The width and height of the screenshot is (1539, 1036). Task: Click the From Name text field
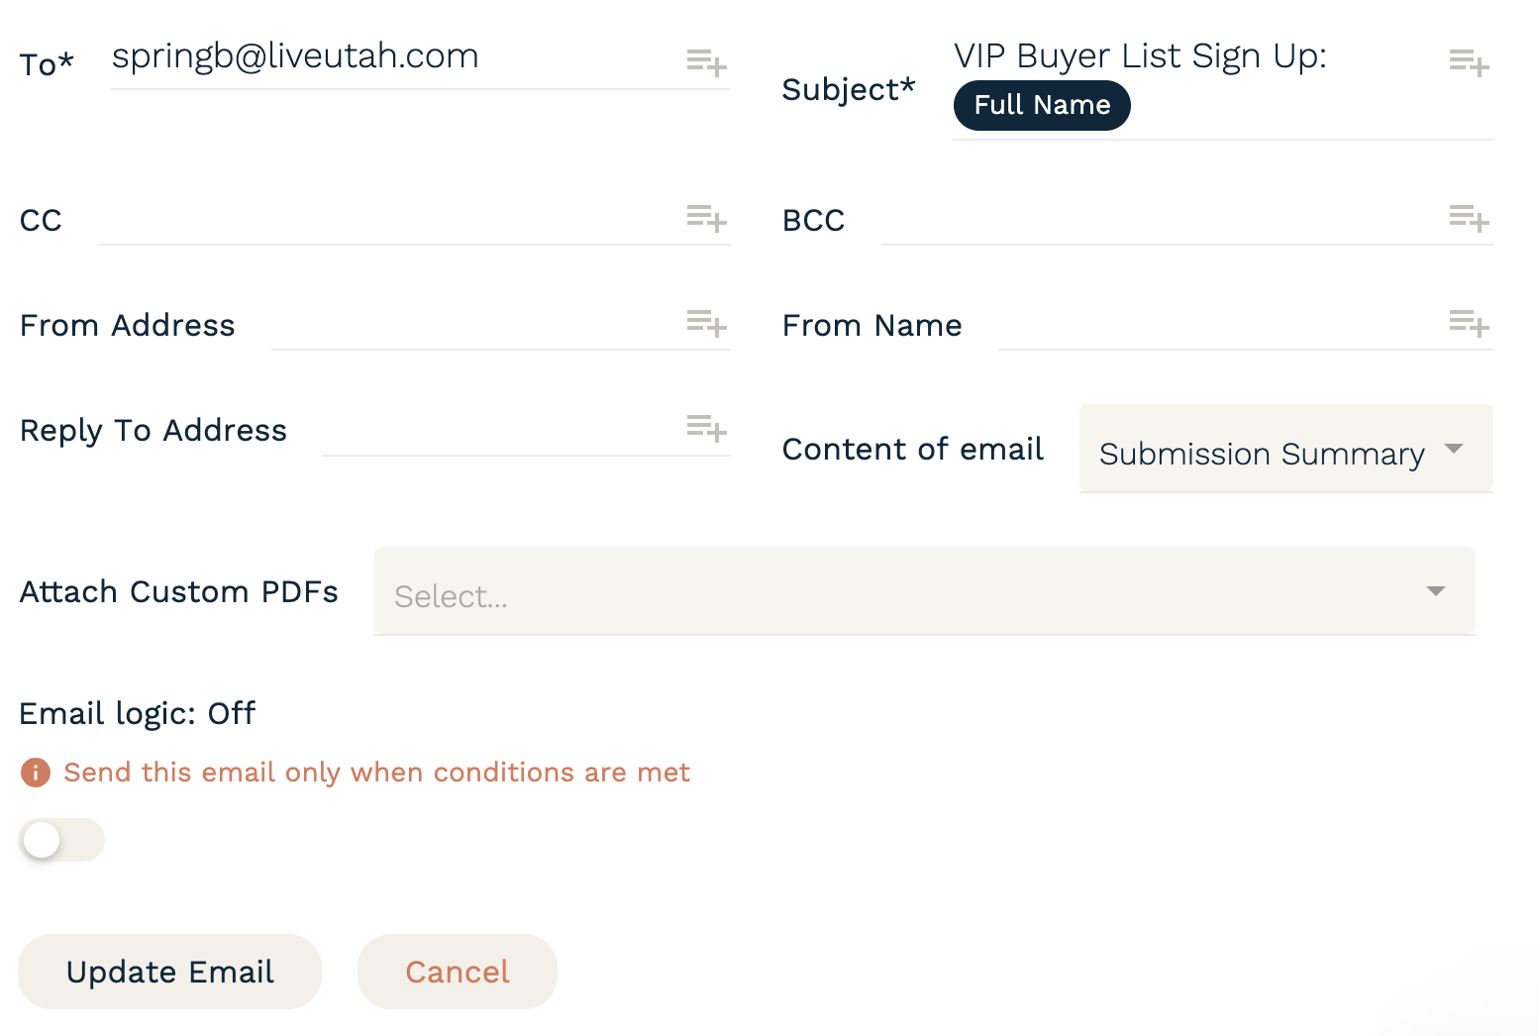(x=1221, y=325)
